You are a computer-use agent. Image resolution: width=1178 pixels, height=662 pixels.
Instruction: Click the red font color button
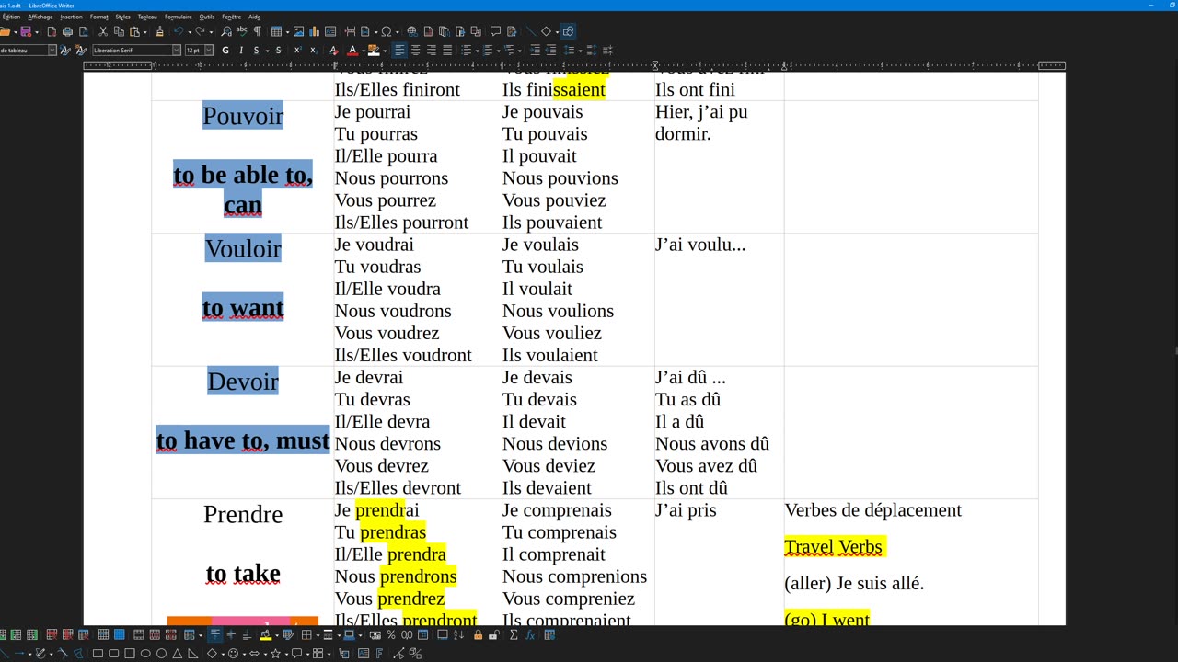(352, 50)
